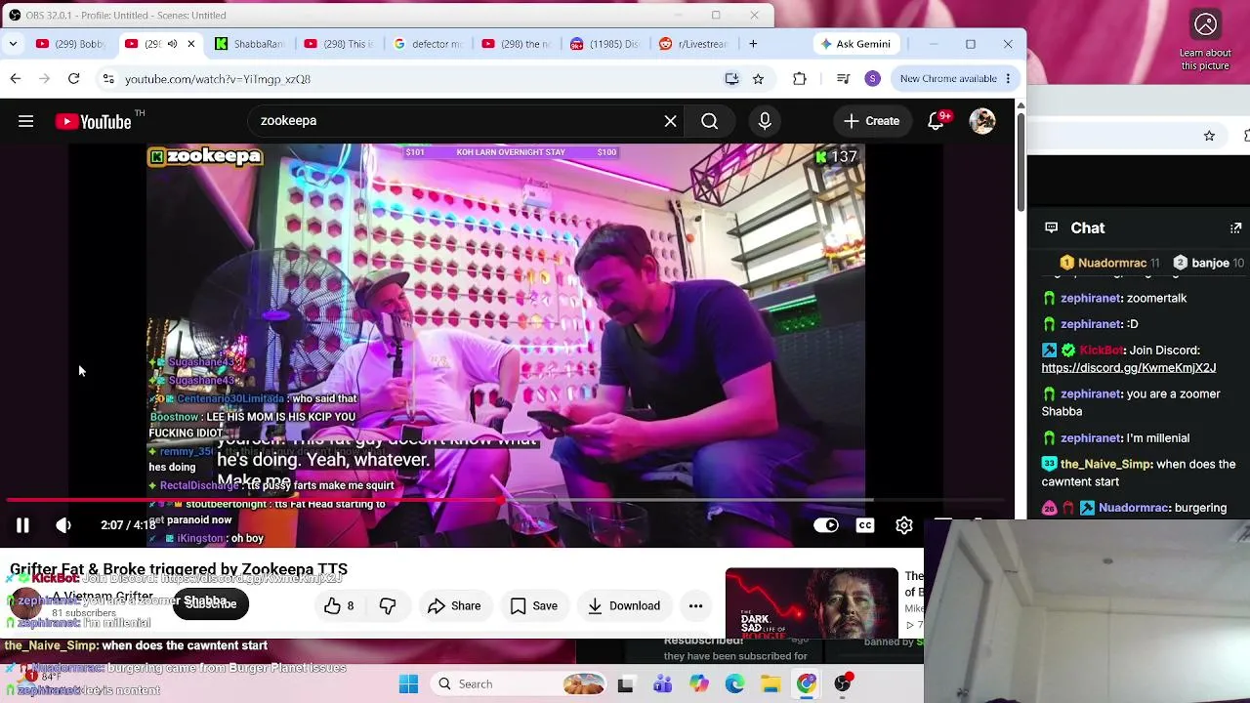Pop out the Chat panel

(x=1235, y=228)
